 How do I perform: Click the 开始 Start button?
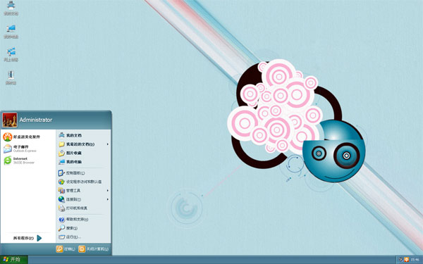[x=14, y=260]
